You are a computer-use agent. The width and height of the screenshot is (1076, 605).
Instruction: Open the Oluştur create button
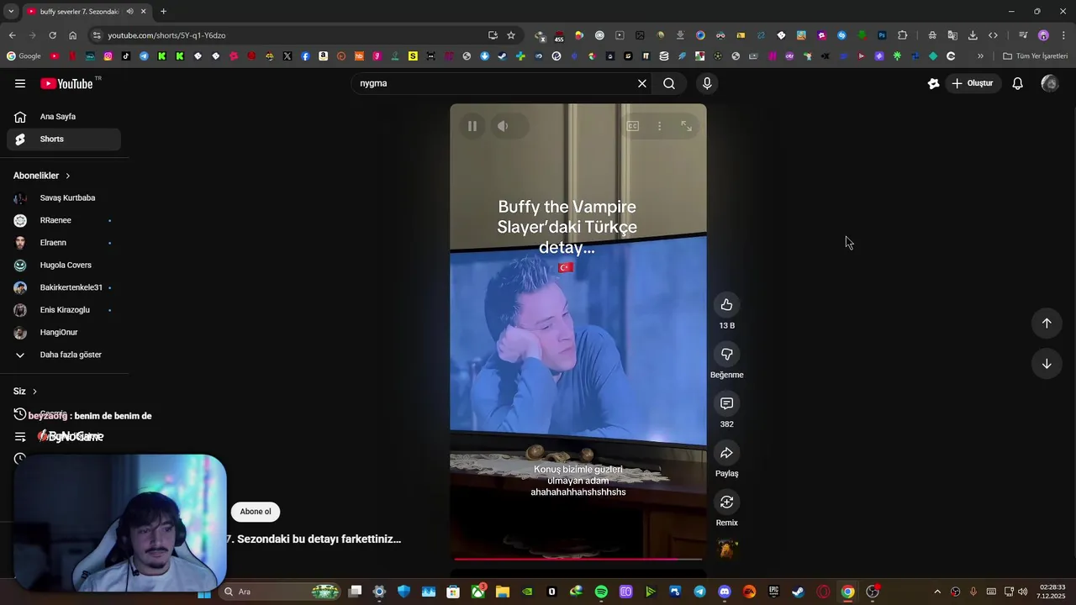pyautogui.click(x=973, y=83)
